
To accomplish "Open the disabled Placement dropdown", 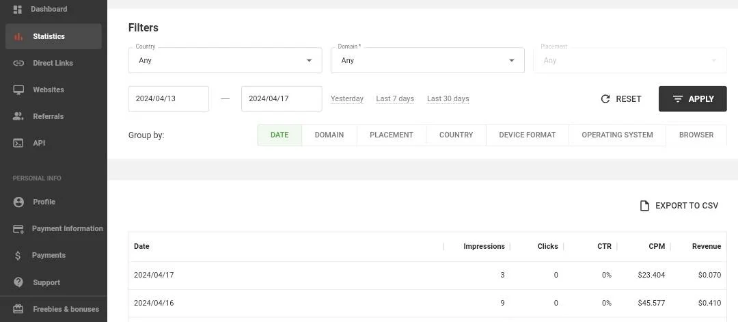I will (630, 60).
